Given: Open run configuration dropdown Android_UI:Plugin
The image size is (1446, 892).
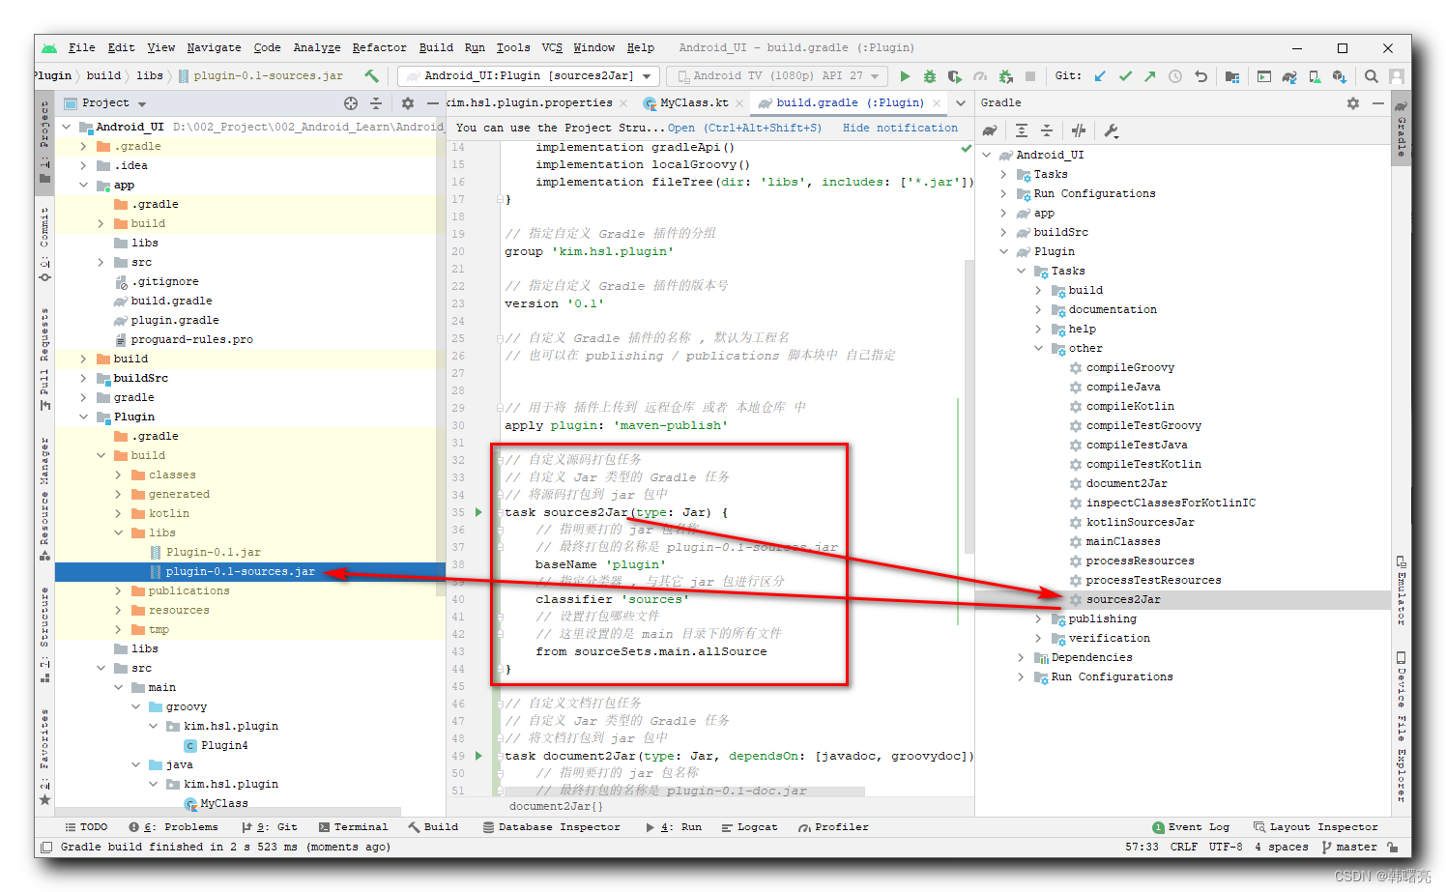Looking at the screenshot, I should tap(529, 75).
